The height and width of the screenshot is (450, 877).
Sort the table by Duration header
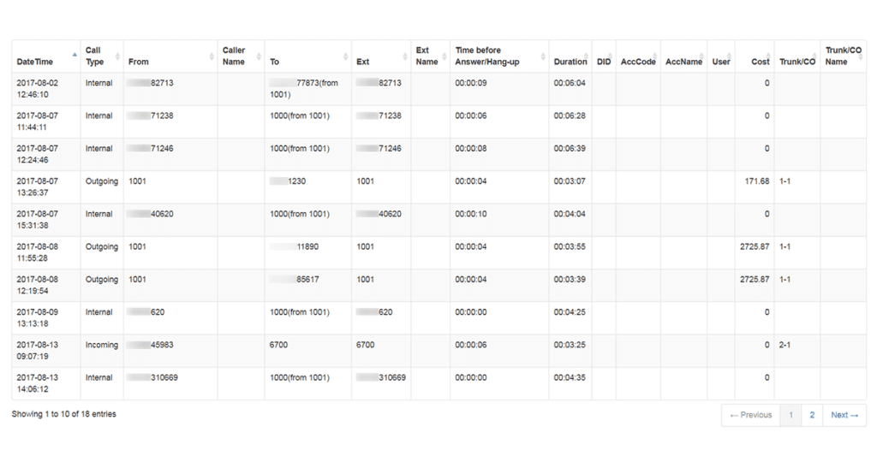pos(570,62)
